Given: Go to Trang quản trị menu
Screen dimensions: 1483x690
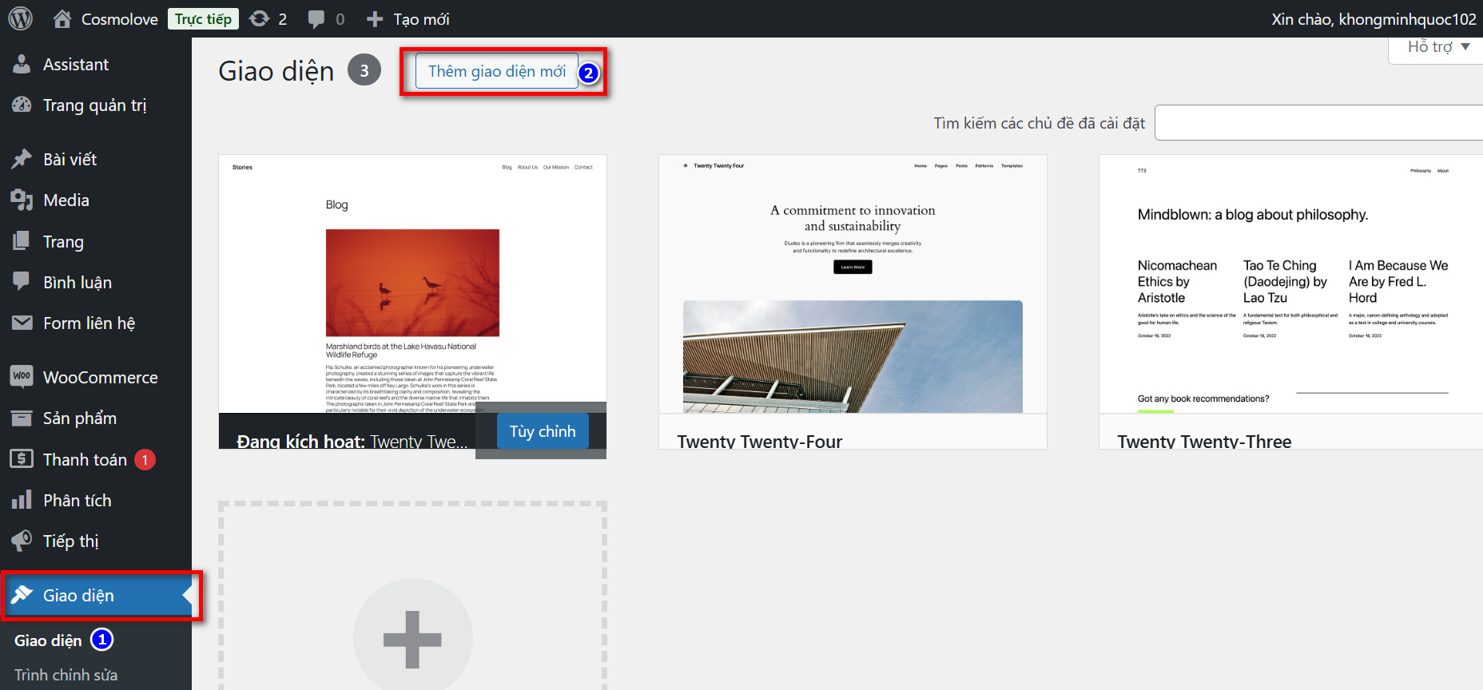Looking at the screenshot, I should click(95, 105).
